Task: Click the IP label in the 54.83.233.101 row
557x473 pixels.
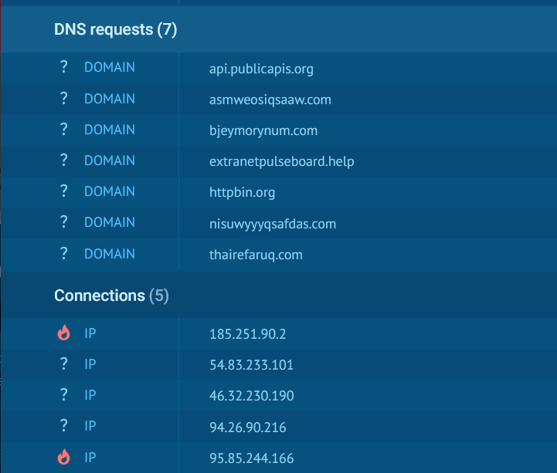Action: click(90, 363)
